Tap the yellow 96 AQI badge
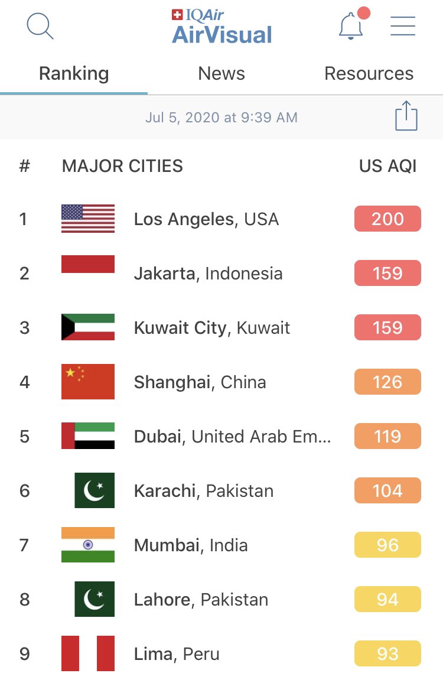Viewport: 443px width, 683px height. [387, 545]
